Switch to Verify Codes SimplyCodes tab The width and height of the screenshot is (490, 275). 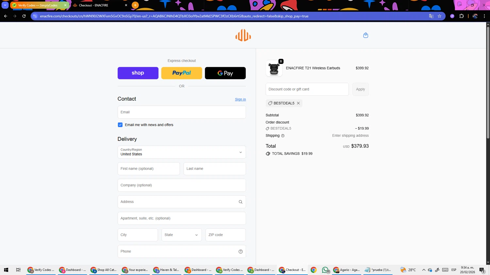(x=39, y=5)
